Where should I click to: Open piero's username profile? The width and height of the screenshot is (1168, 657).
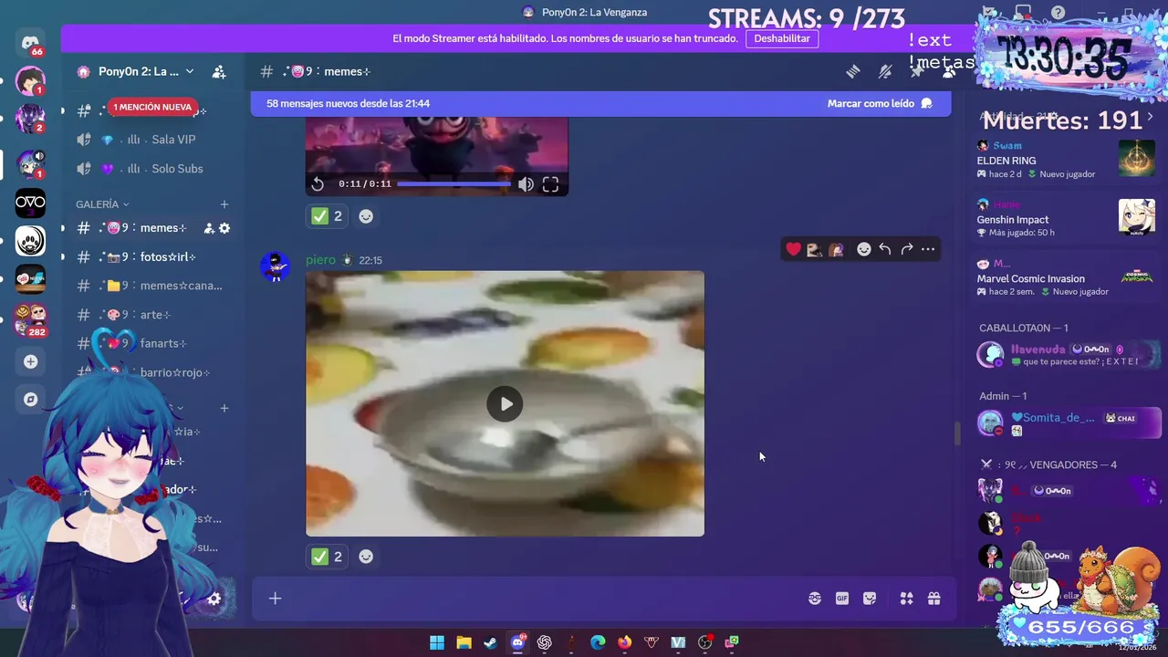(x=320, y=260)
